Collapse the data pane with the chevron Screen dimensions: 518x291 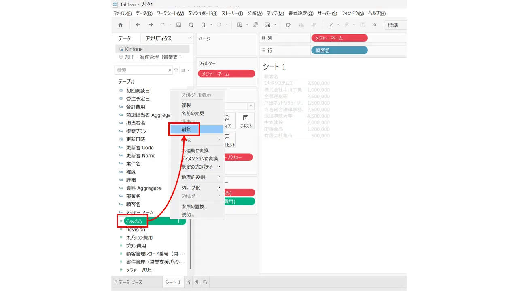coord(191,38)
